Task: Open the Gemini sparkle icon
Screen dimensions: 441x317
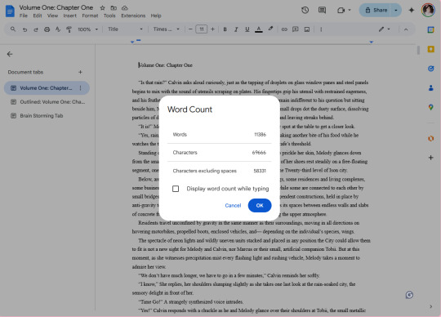Action: (411, 11)
